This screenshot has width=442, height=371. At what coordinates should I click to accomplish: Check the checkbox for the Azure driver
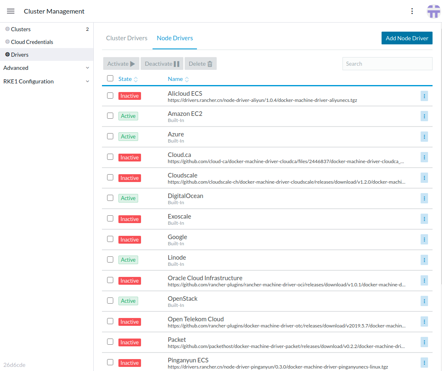coord(110,136)
